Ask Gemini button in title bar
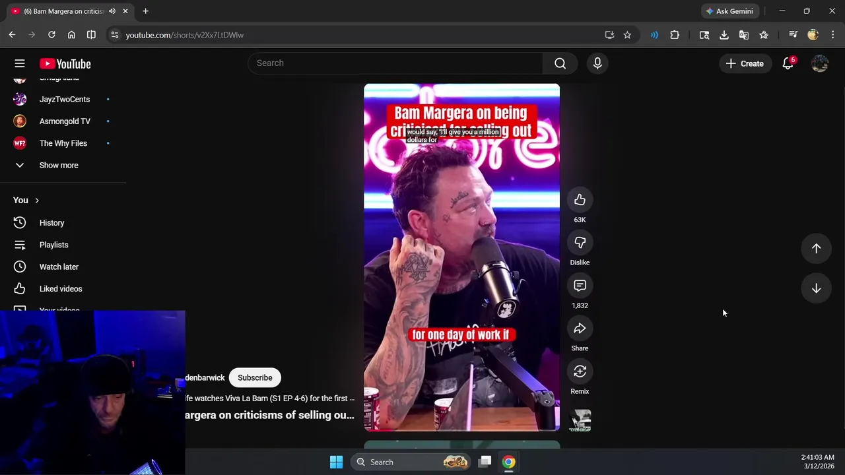 [729, 11]
